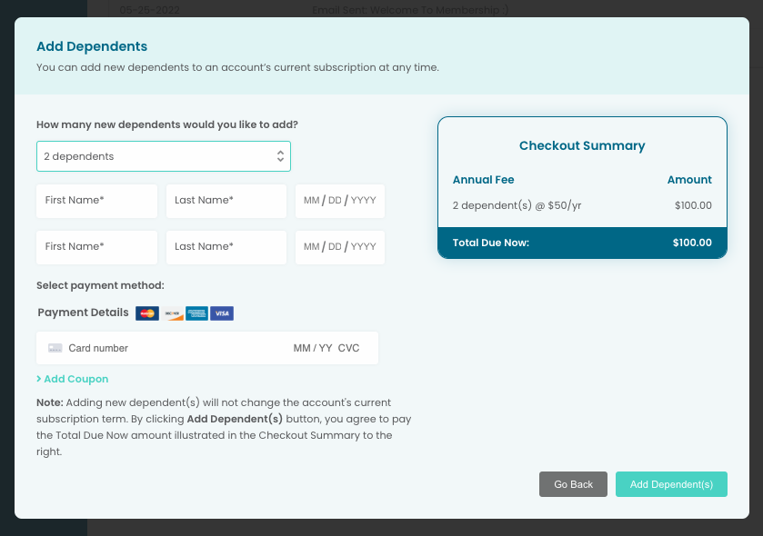
Task: Click the MM/YY expiry field
Action: click(312, 347)
